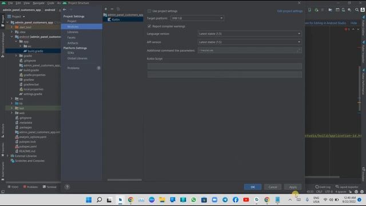This screenshot has height=206, width=366.
Task: Click the next highlighted error down arrow
Action: coord(358,29)
